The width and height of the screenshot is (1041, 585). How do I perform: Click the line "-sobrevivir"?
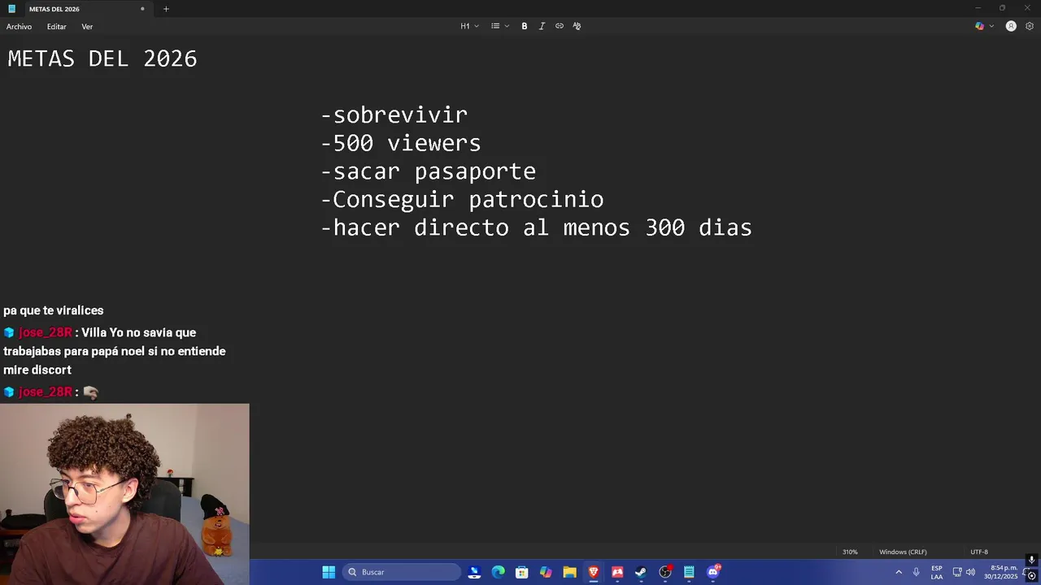click(x=394, y=115)
